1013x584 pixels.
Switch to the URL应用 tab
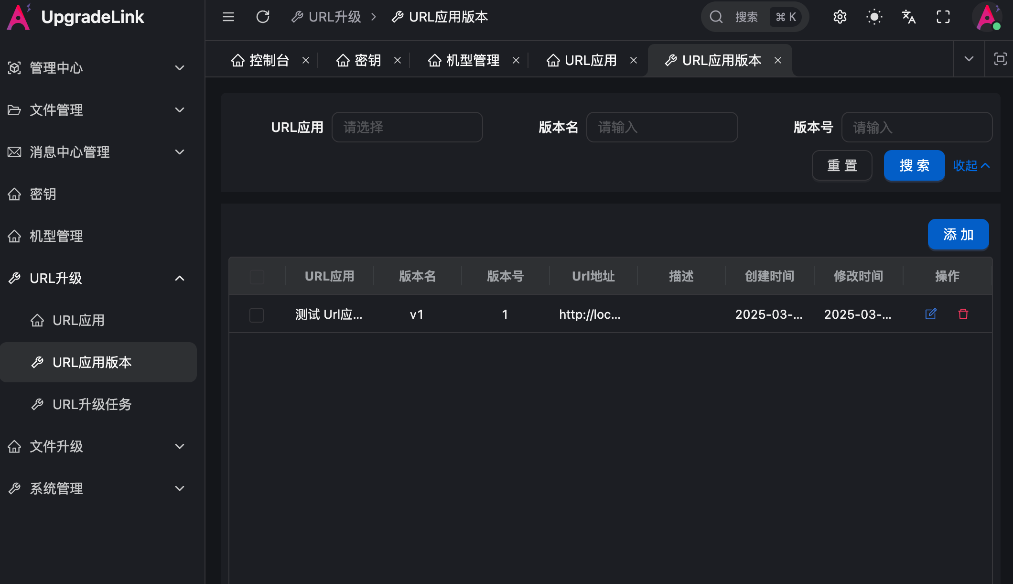coord(582,60)
